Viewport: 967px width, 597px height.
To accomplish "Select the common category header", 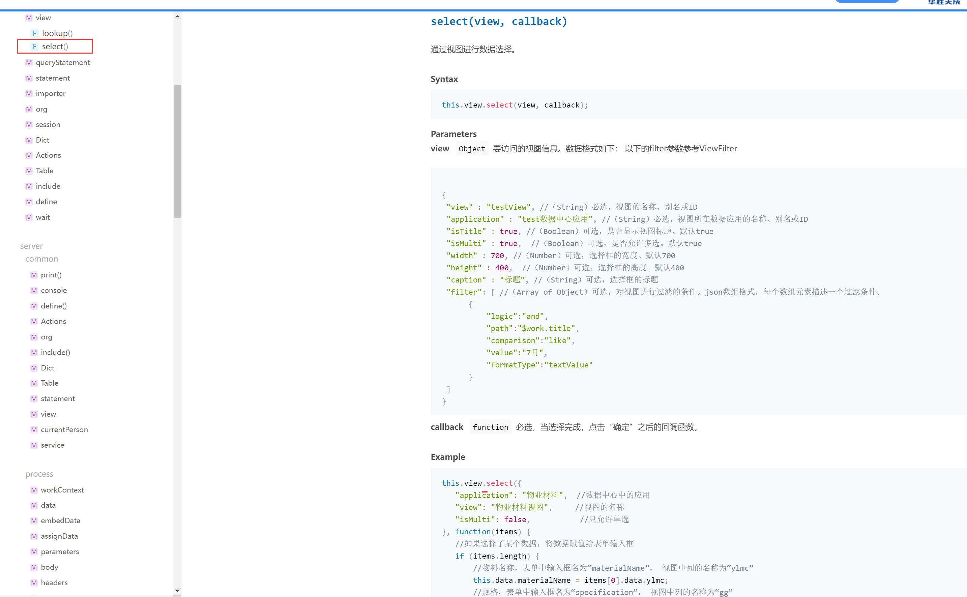I will (x=41, y=259).
